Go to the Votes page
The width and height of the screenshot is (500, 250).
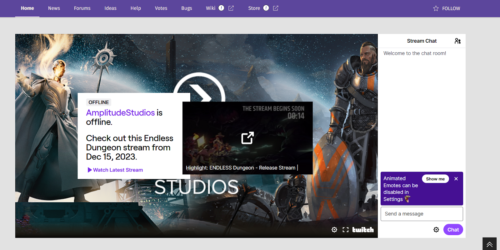pyautogui.click(x=161, y=8)
